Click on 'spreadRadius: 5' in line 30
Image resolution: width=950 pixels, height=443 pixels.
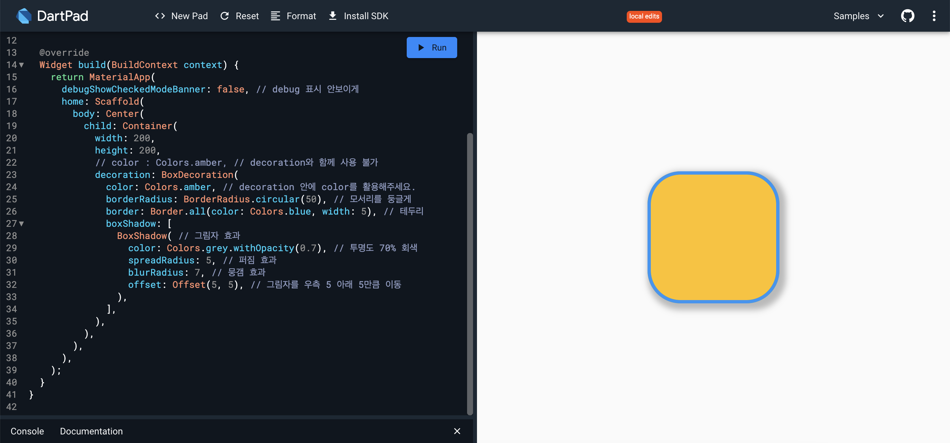click(169, 260)
